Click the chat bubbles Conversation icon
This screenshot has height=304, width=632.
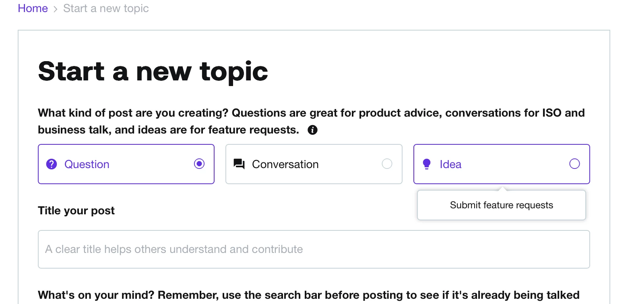point(239,164)
